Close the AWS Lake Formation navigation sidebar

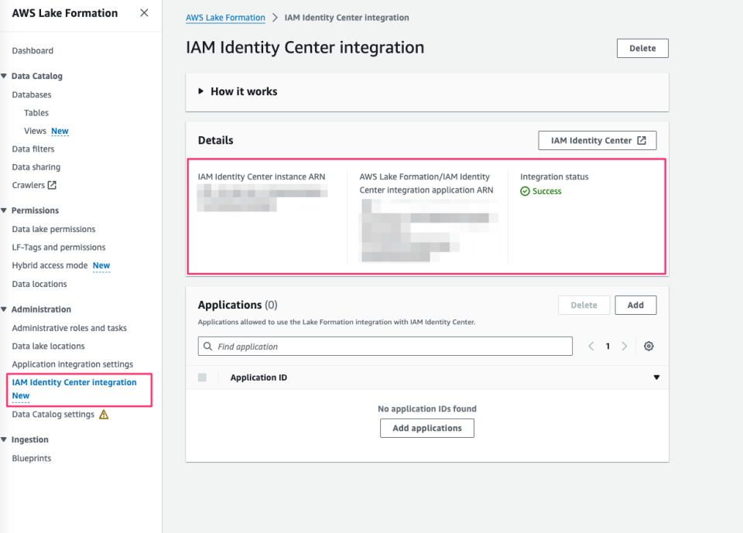click(x=143, y=12)
